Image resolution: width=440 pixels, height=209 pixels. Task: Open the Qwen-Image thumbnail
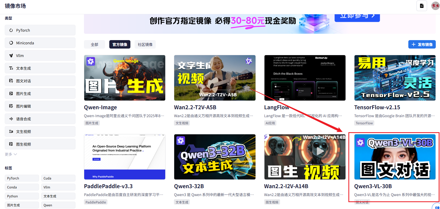click(125, 78)
